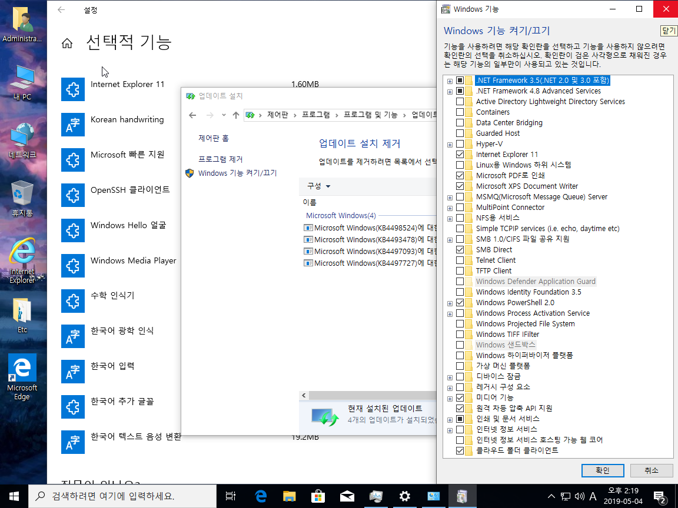This screenshot has height=508, width=678.
Task: Open the 구성 dropdown menu
Action: tap(318, 186)
